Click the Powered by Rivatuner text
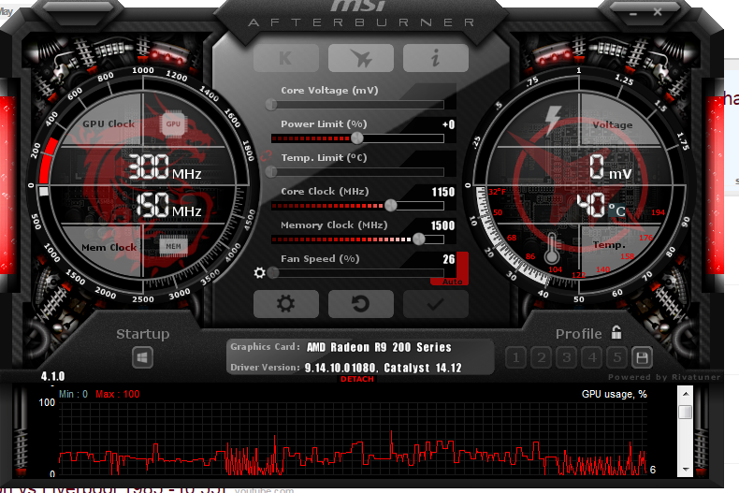The image size is (739, 493). tap(664, 377)
